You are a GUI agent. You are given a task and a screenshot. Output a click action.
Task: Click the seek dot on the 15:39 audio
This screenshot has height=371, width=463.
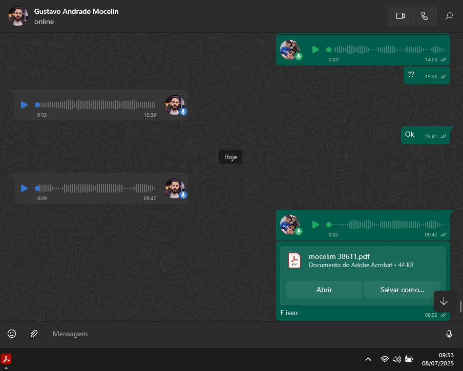[37, 105]
